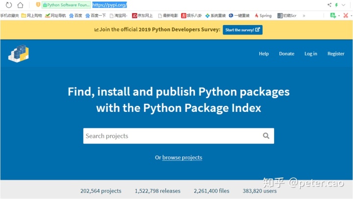The image size is (353, 199).
Task: Click the 2,261,400 files statistic
Action: pyautogui.click(x=212, y=191)
